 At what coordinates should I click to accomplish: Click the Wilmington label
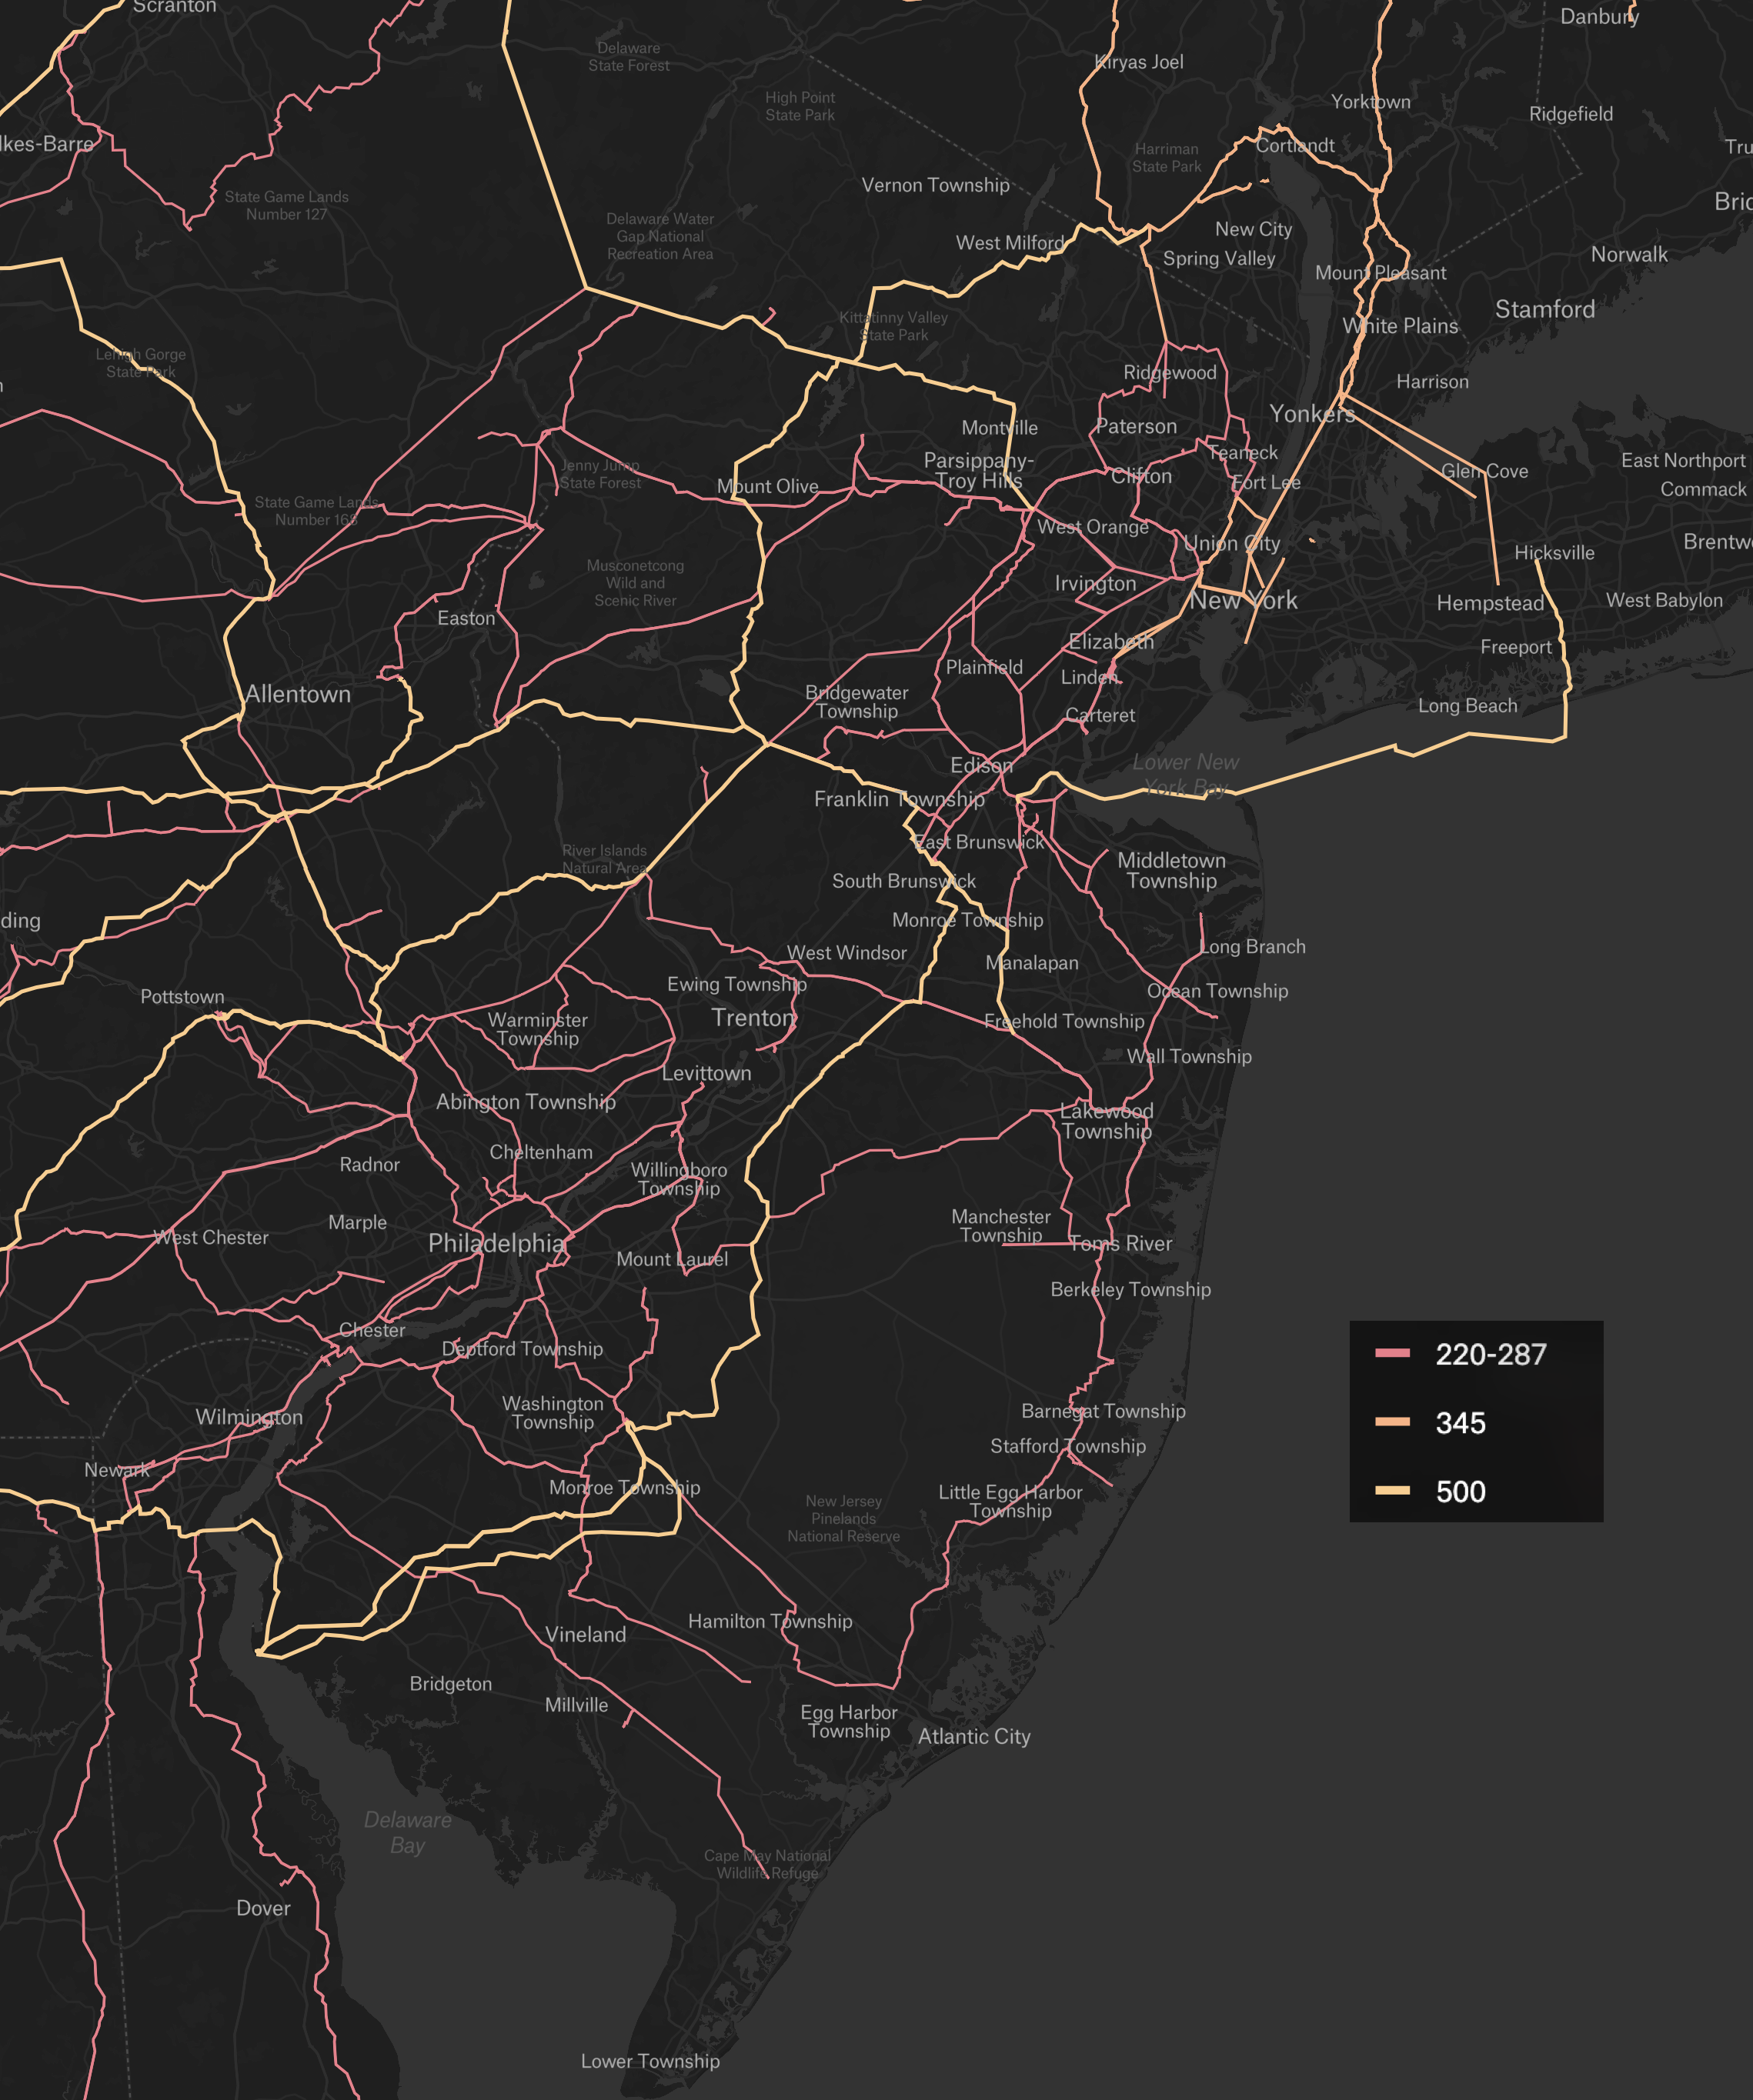248,1418
